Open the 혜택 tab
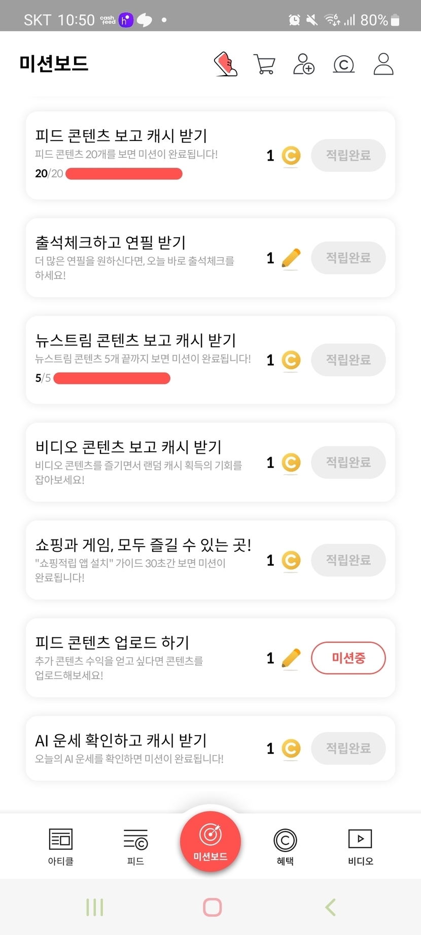The height and width of the screenshot is (935, 421). point(285,846)
